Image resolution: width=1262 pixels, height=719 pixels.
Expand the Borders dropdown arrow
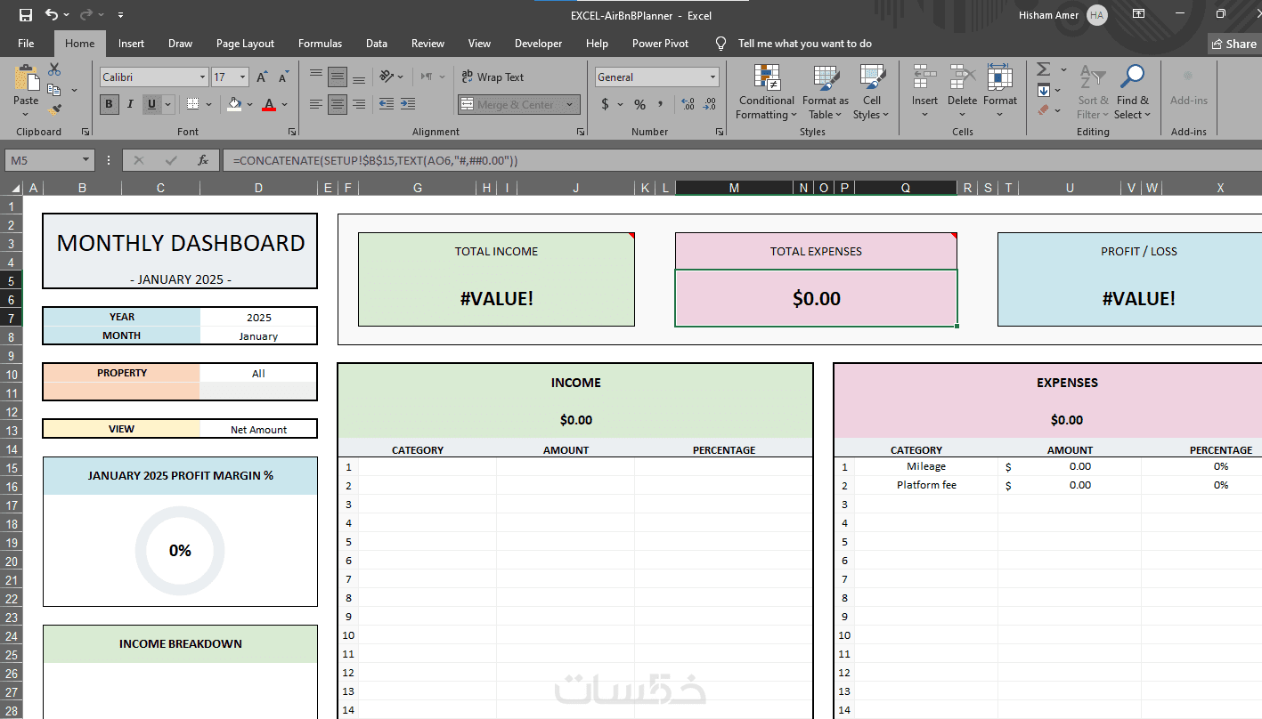pyautogui.click(x=208, y=104)
